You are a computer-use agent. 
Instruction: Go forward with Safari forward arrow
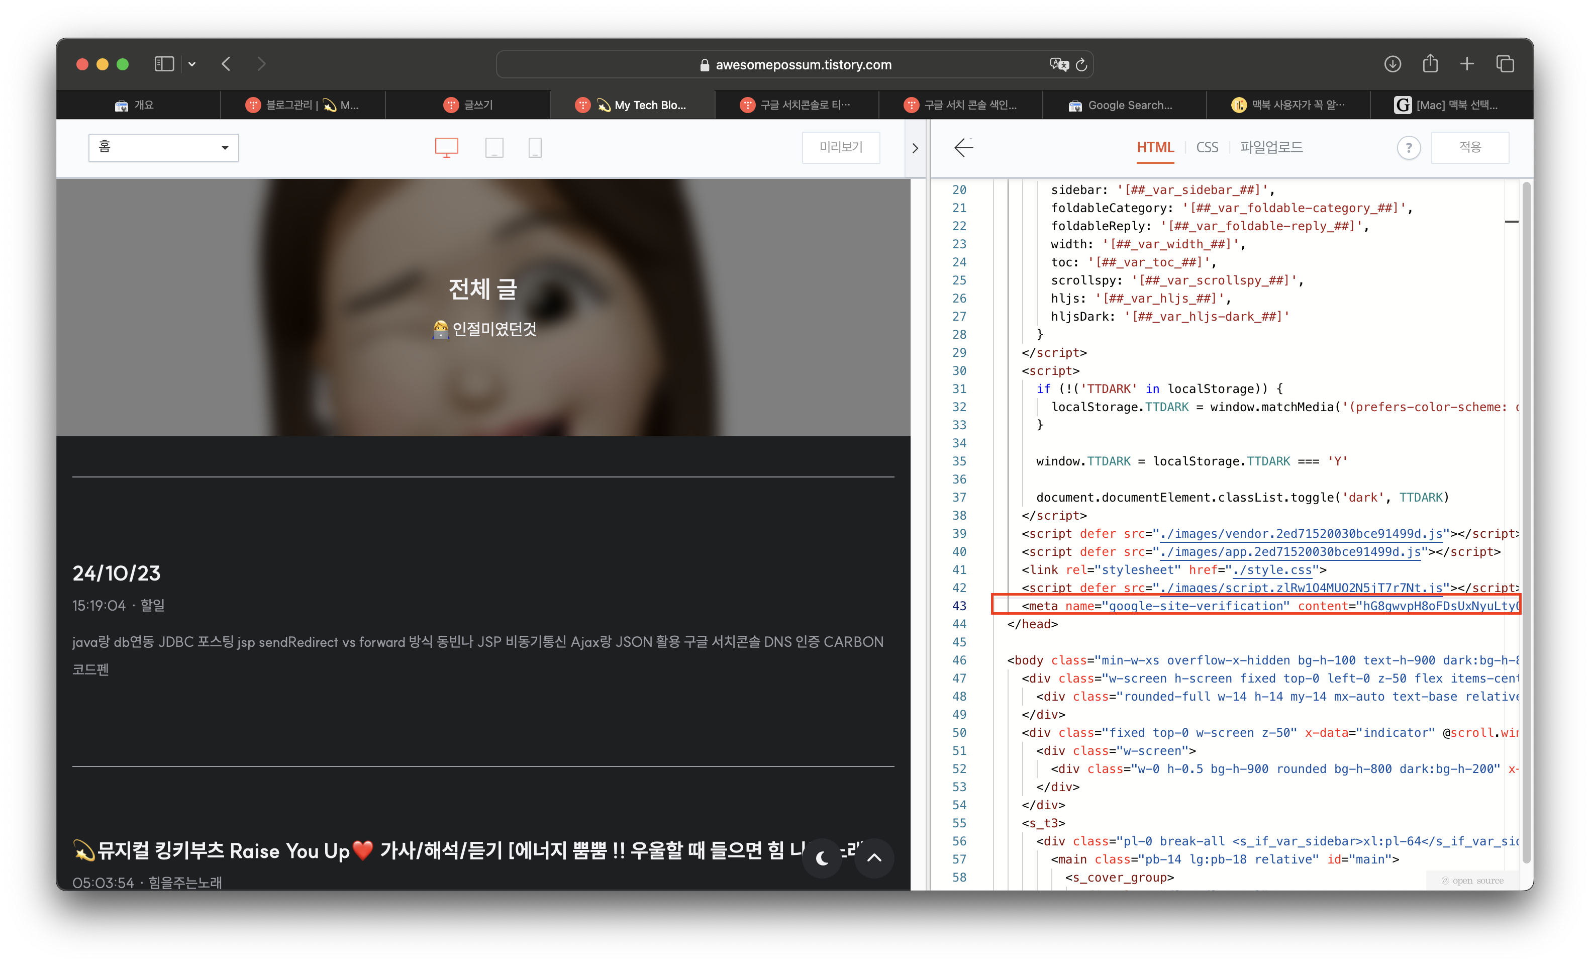coord(261,64)
